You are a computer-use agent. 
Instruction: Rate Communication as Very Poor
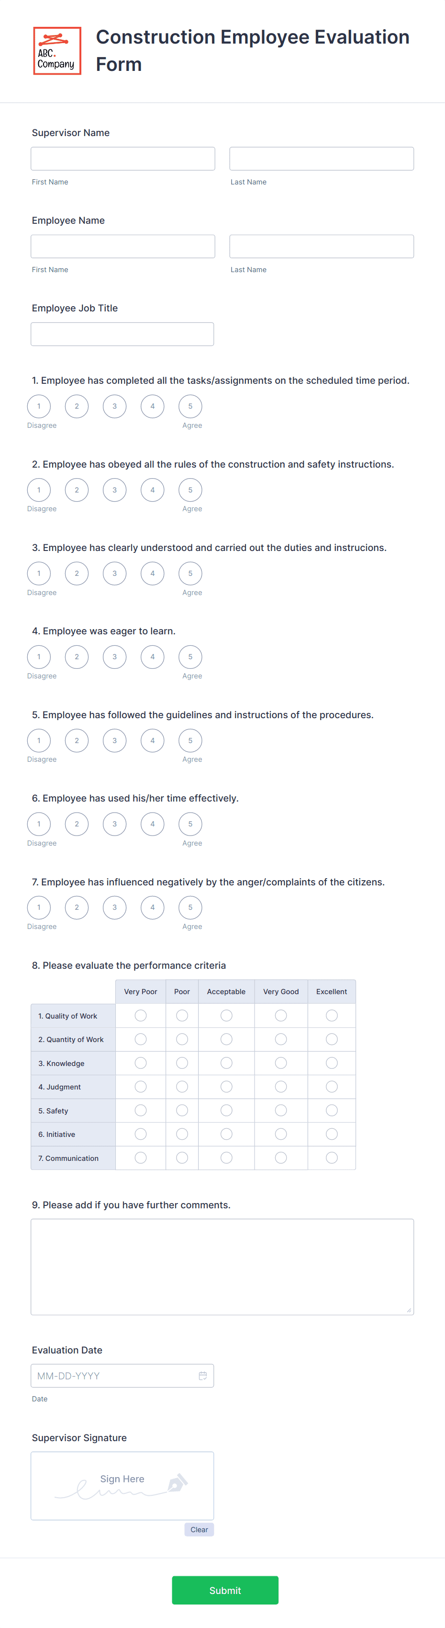(x=141, y=1158)
